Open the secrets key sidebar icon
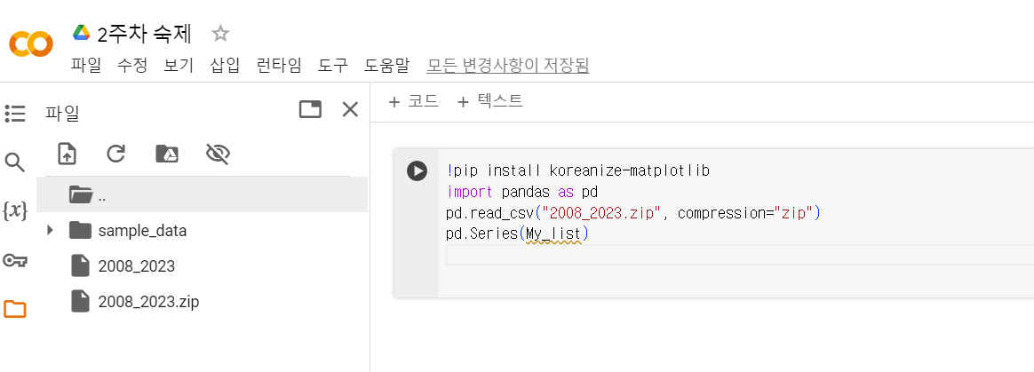The width and height of the screenshot is (1034, 372). (x=15, y=260)
